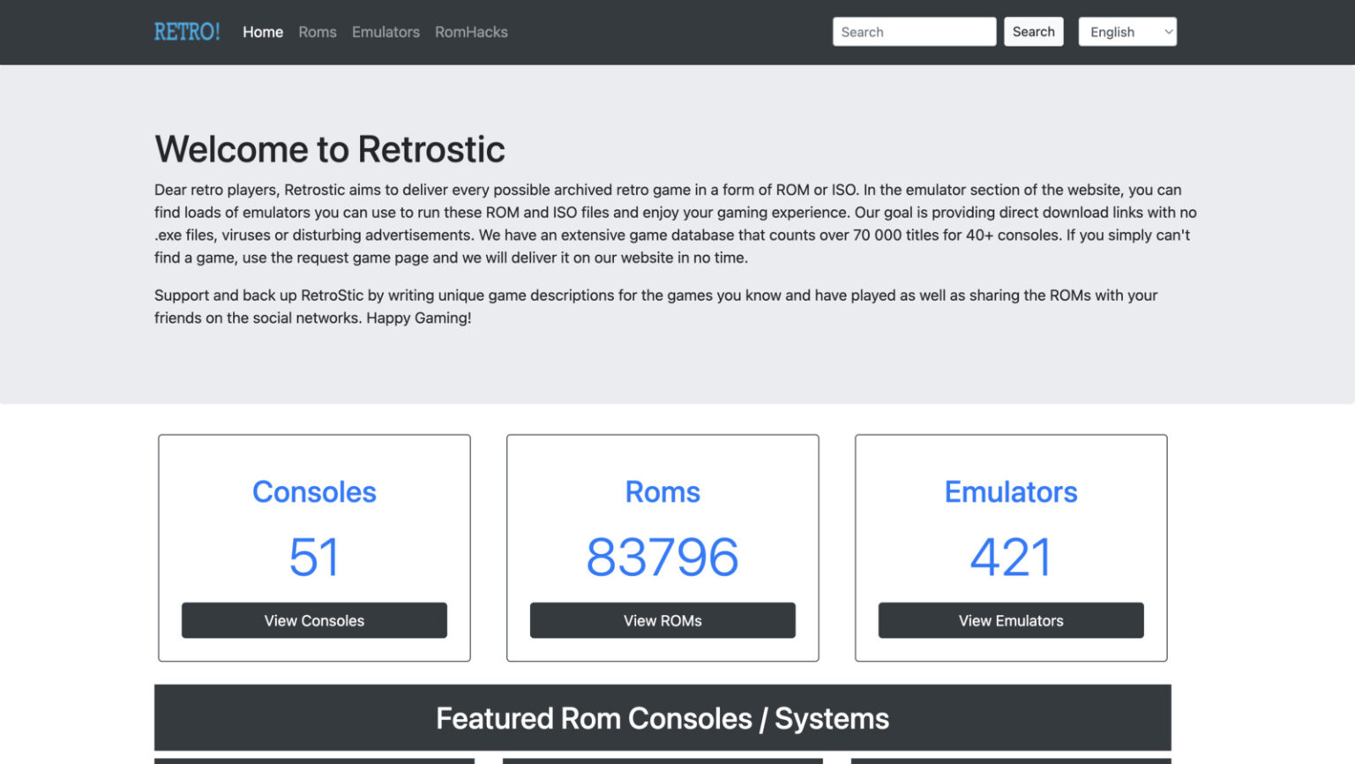The width and height of the screenshot is (1355, 764).
Task: Open the Emulators card heading
Action: click(x=1011, y=492)
